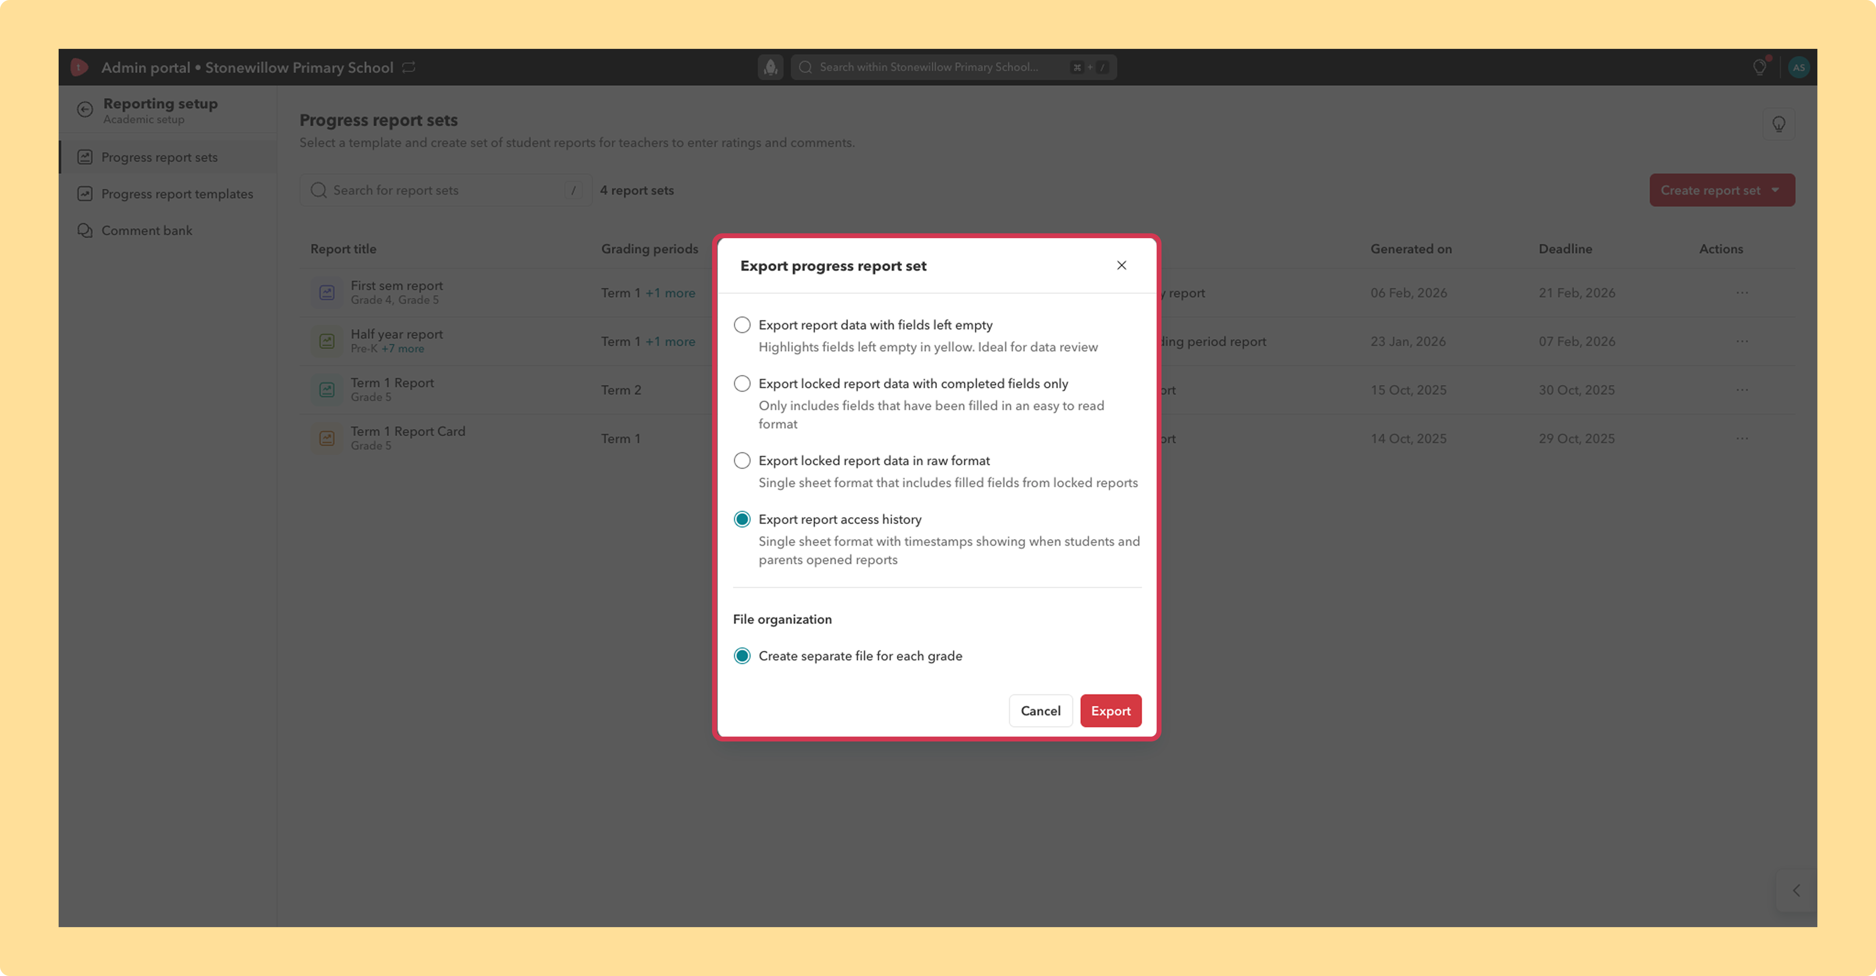Click the Generated on column header
Image resolution: width=1876 pixels, height=976 pixels.
pos(1411,249)
